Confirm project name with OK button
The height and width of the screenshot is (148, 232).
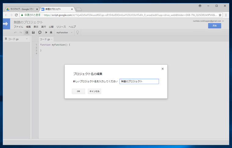pyautogui.click(x=78, y=91)
